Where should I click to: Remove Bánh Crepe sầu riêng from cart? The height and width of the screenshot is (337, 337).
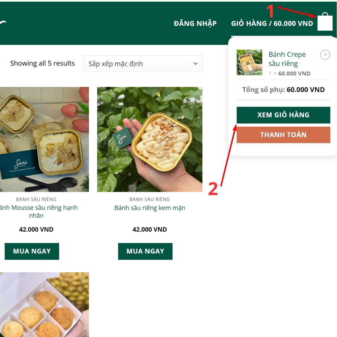click(325, 55)
